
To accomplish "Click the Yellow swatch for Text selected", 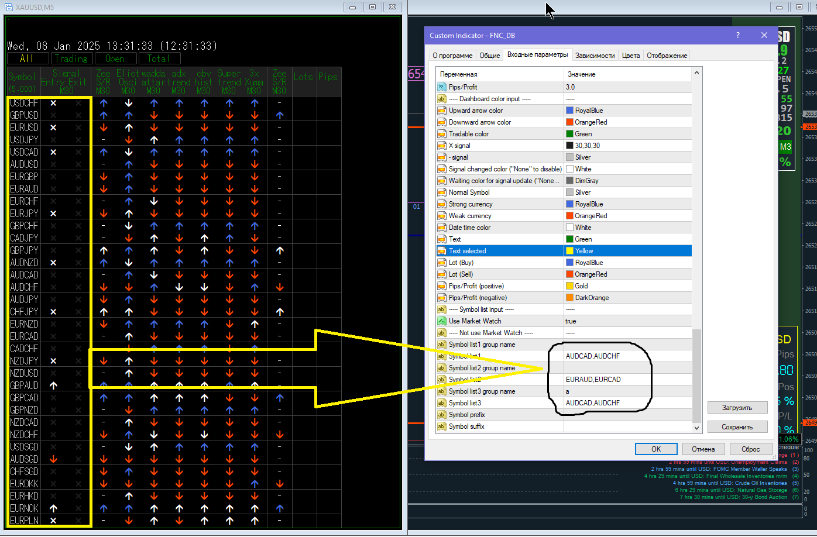I will (x=569, y=251).
